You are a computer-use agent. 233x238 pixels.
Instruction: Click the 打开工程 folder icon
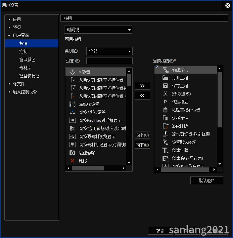coord(165,78)
